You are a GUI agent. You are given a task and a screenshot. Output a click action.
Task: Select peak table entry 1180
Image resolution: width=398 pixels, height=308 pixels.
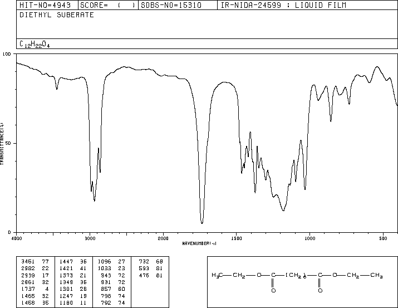click(x=66, y=302)
